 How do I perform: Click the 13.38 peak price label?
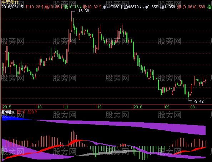pyautogui.click(x=84, y=11)
